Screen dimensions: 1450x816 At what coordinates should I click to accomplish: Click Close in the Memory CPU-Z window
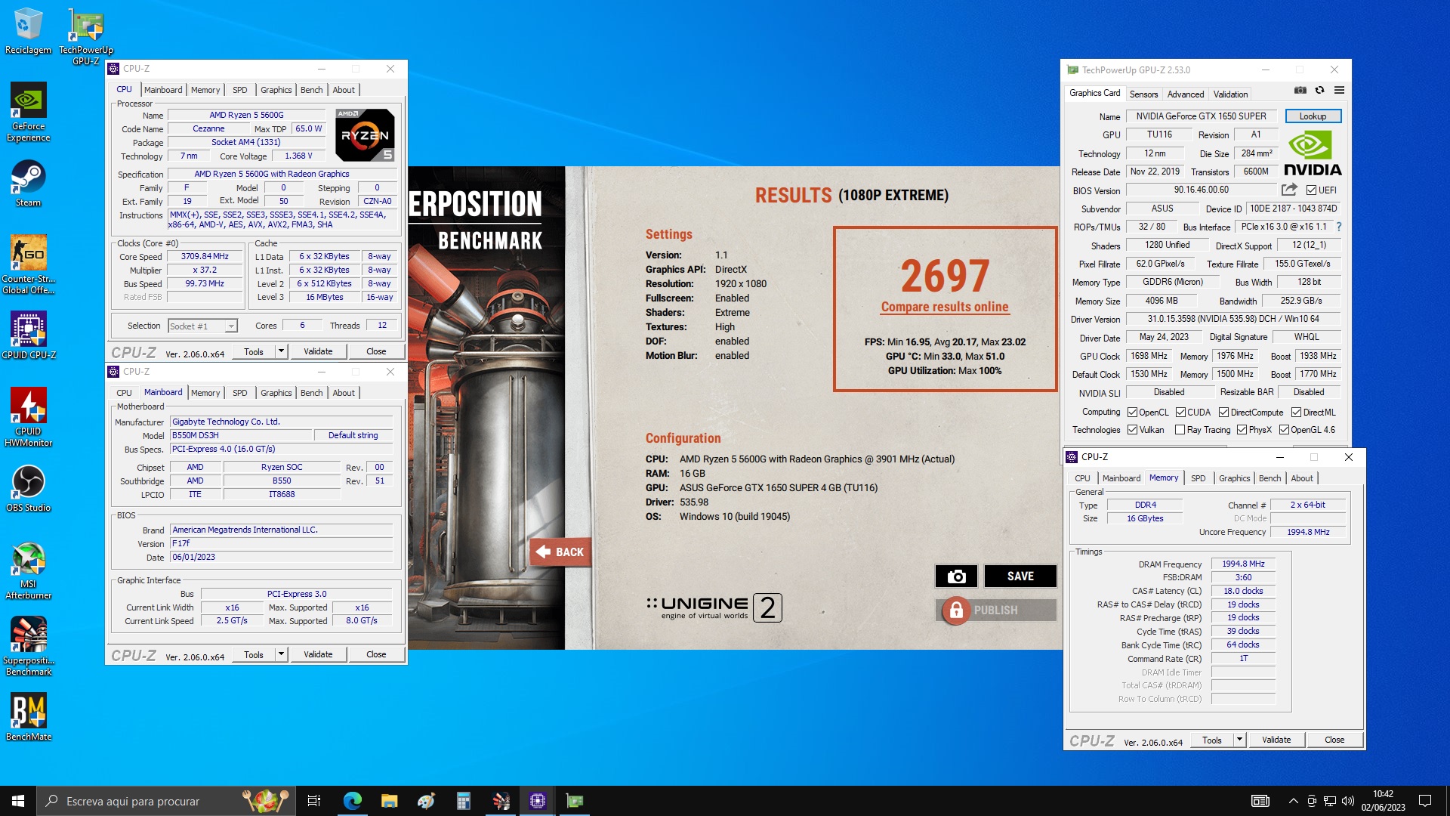[1334, 740]
